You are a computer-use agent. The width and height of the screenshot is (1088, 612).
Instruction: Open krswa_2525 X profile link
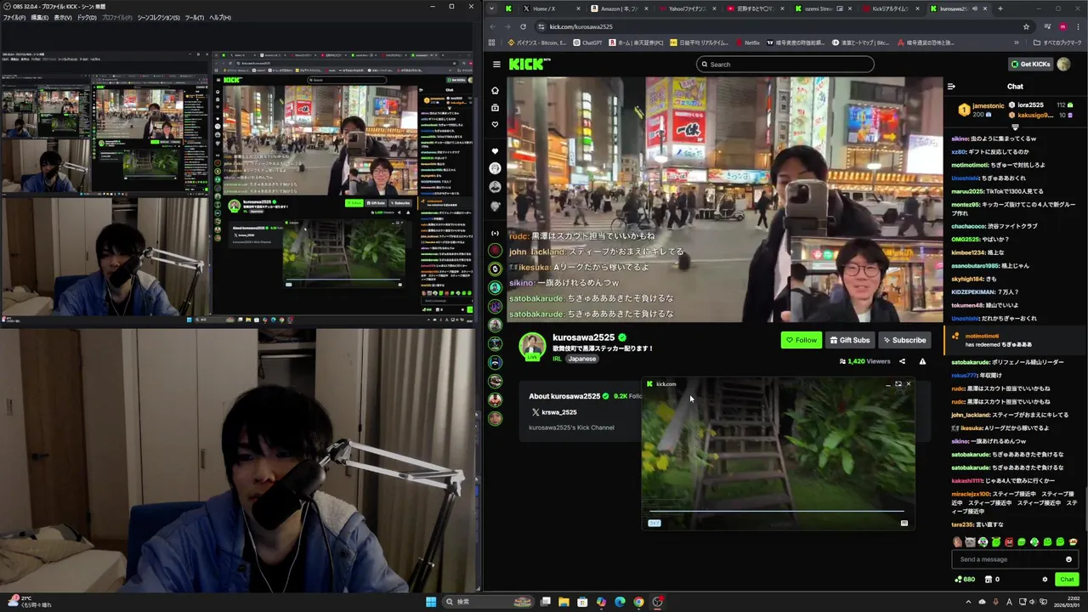click(553, 412)
